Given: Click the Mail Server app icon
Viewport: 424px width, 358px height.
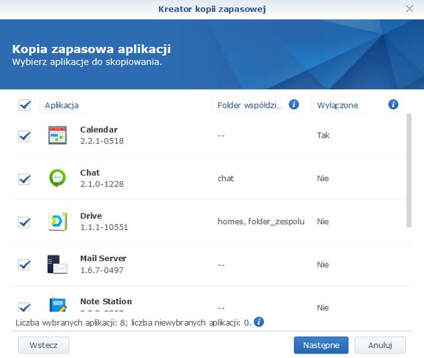Looking at the screenshot, I should click(x=57, y=264).
